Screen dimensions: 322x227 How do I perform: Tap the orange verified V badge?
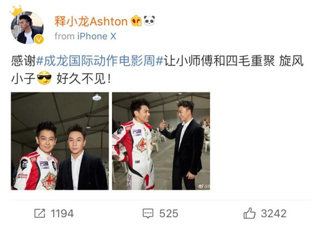coord(39,39)
